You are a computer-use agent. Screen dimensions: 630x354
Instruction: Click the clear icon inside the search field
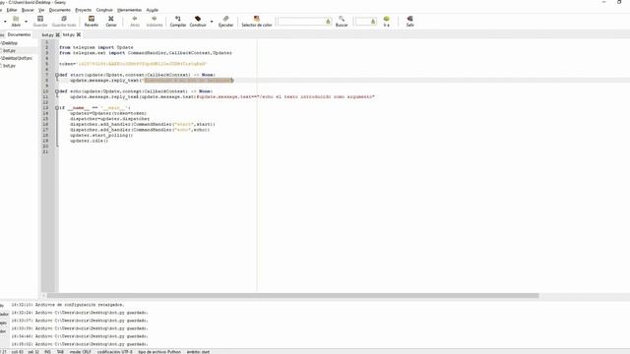(x=328, y=22)
